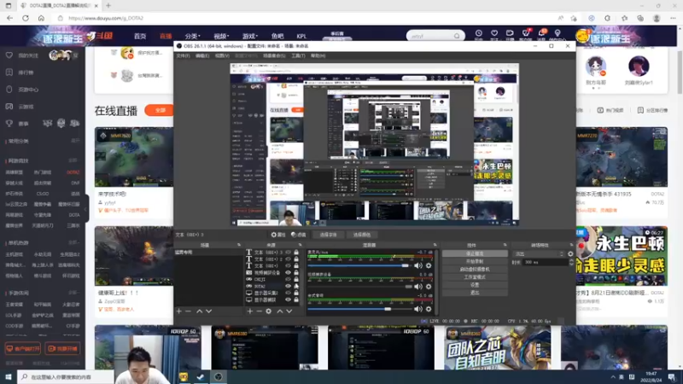This screenshot has width=683, height=384.
Task: Click the 选择颜色 button in OBS toolbar
Action: (x=361, y=235)
